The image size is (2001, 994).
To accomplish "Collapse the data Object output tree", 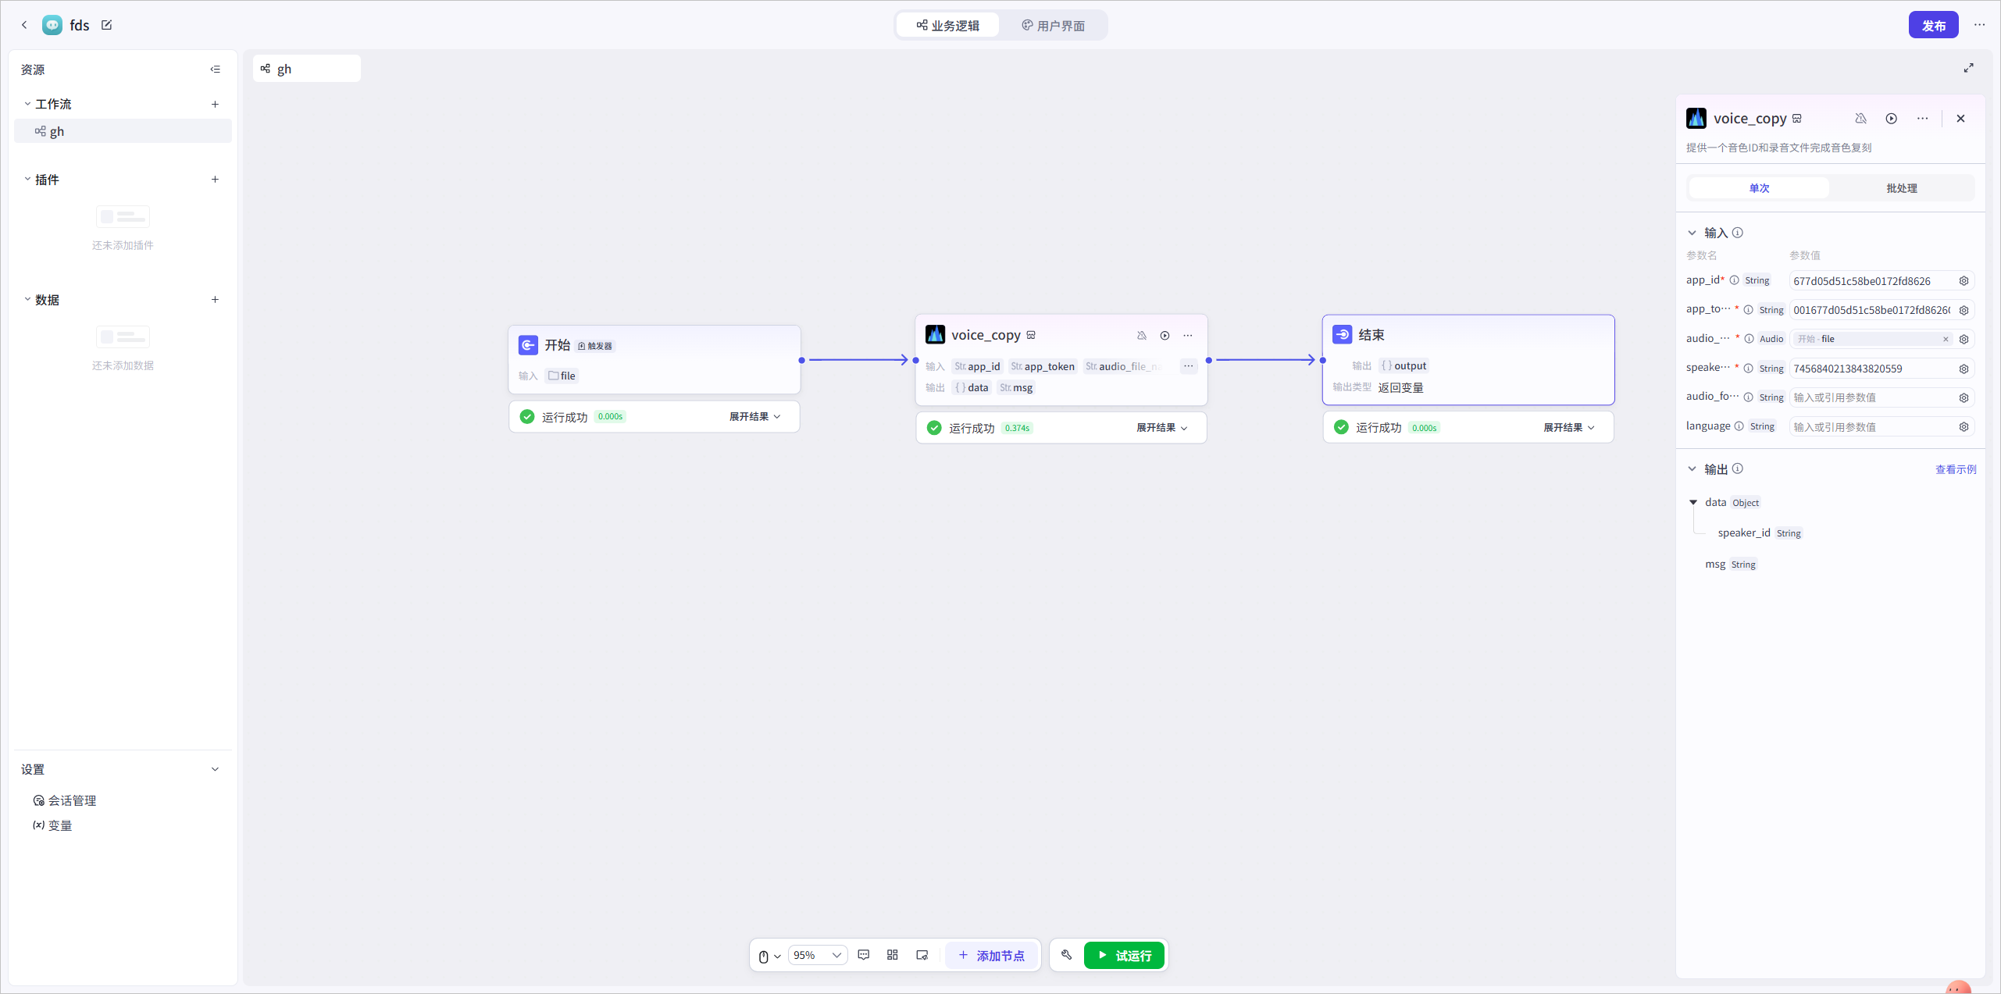I will [x=1693, y=503].
